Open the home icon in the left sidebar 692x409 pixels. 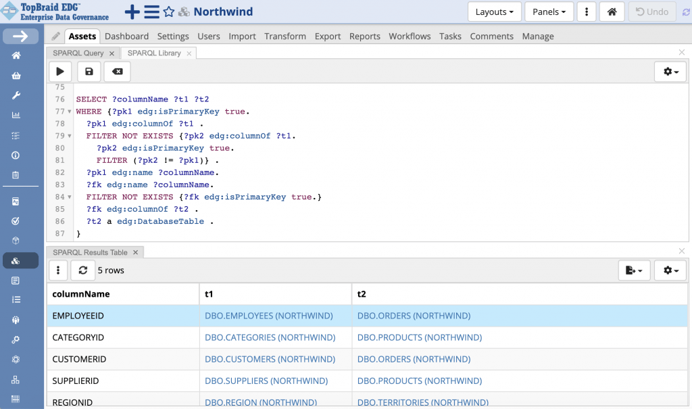pyautogui.click(x=16, y=55)
